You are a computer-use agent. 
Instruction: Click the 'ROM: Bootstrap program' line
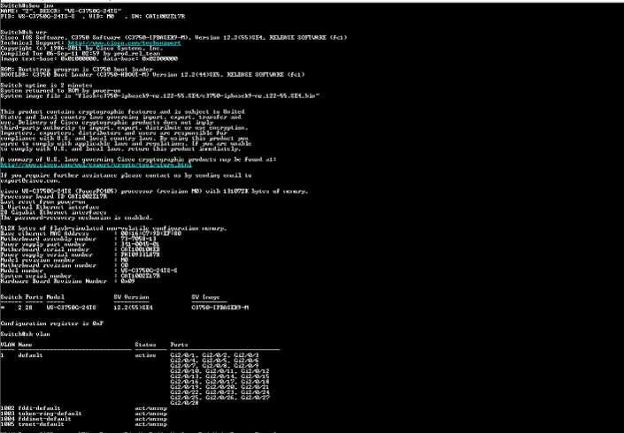(x=76, y=69)
